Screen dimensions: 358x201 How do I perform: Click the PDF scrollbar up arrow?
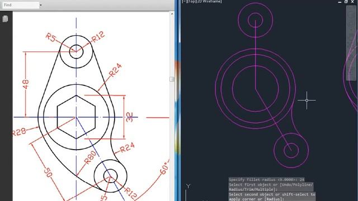[x=172, y=14]
